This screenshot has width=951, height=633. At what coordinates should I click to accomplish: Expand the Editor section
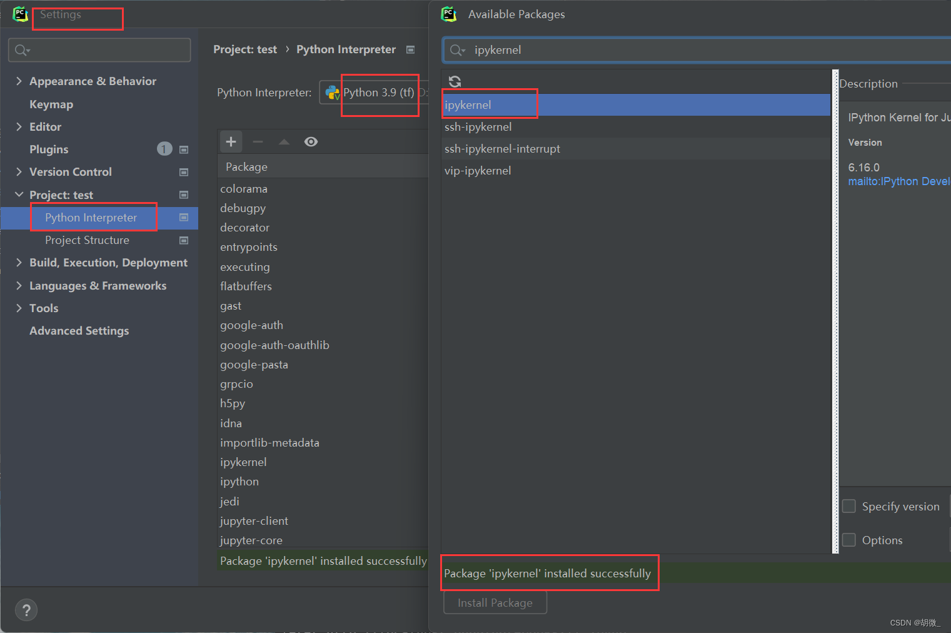pos(19,126)
